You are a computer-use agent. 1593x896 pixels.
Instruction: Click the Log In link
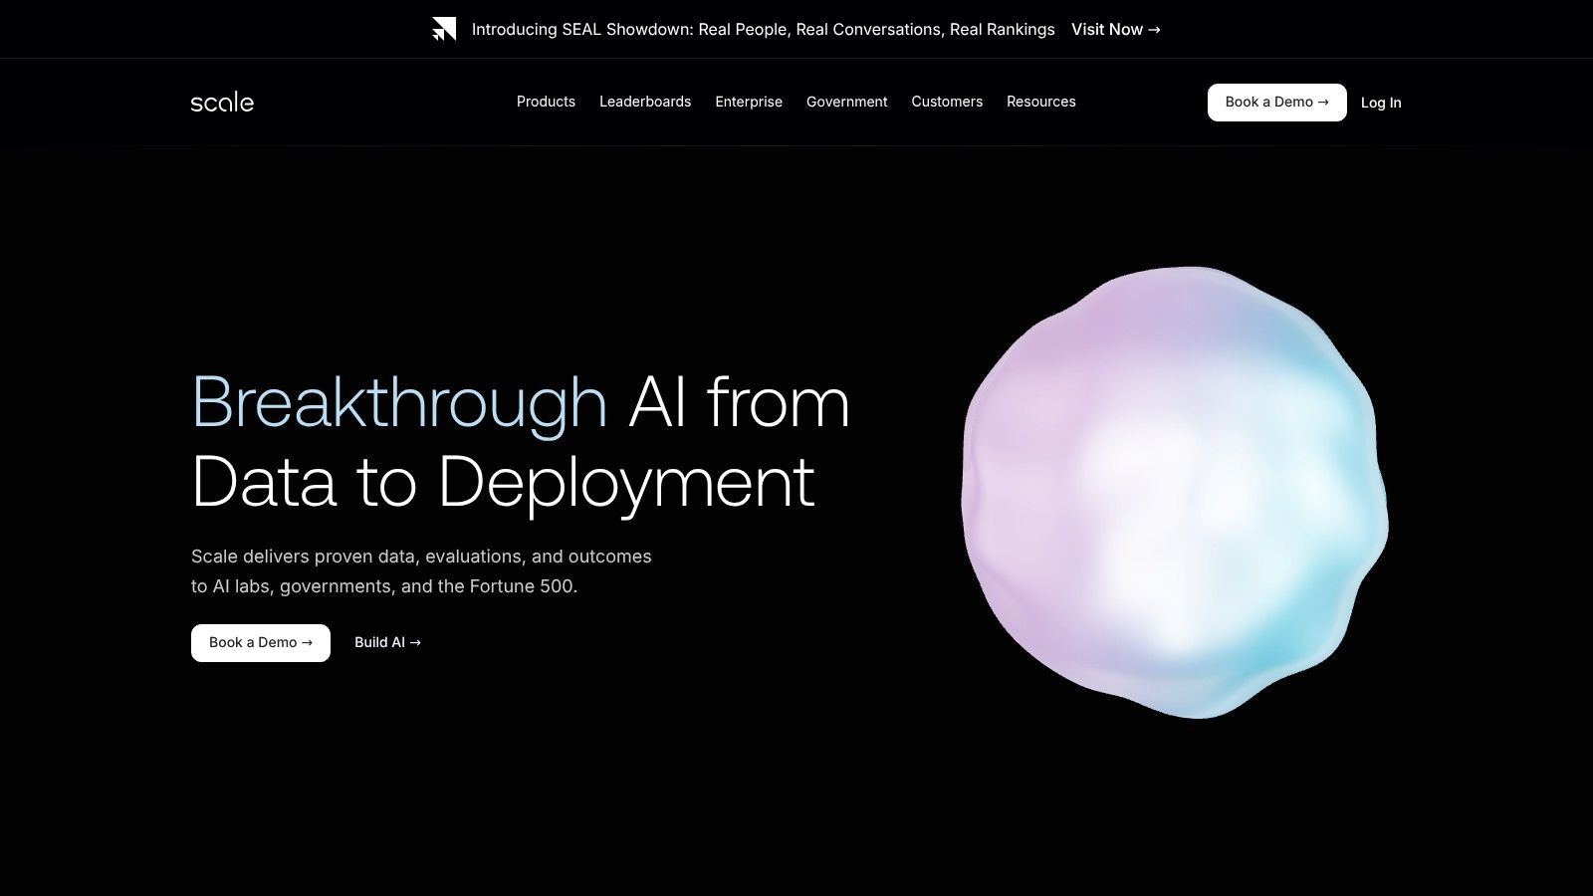pyautogui.click(x=1381, y=103)
